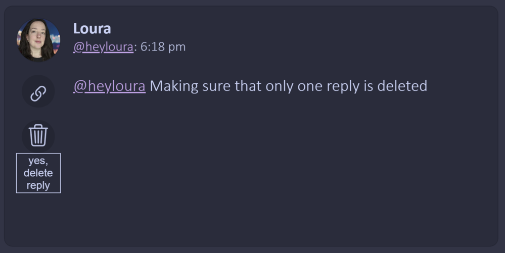Click the "pm" time label after the handle

[177, 47]
